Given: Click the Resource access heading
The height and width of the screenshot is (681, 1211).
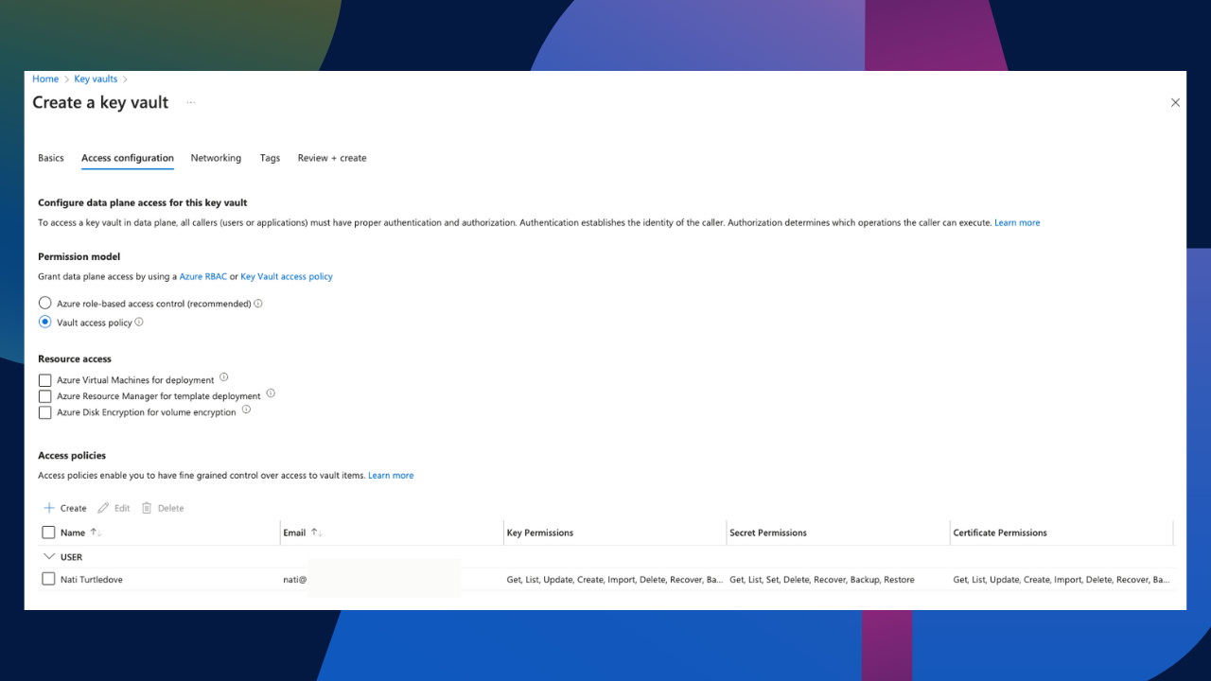Looking at the screenshot, I should pyautogui.click(x=75, y=358).
